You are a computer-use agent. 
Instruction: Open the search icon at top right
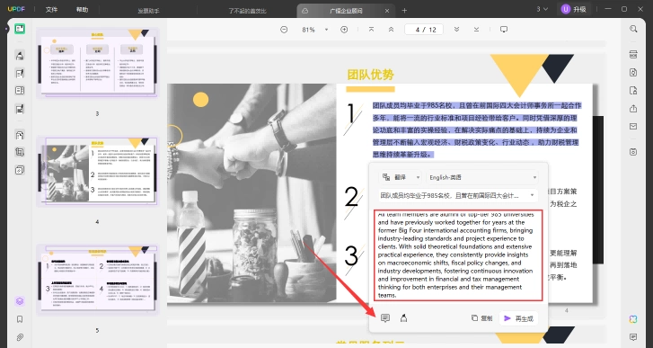pos(633,29)
